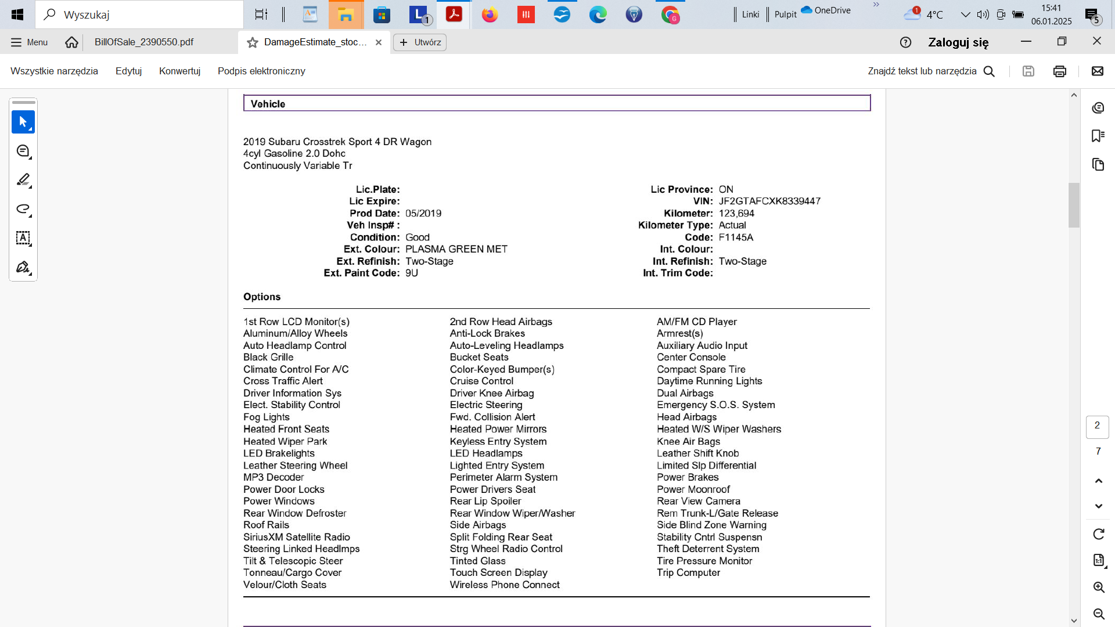
Task: Click Zaloguj się sign-in button
Action: pos(958,42)
